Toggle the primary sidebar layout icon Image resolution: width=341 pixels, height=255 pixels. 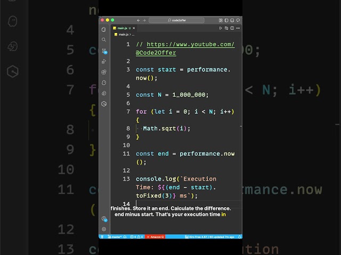(x=226, y=20)
